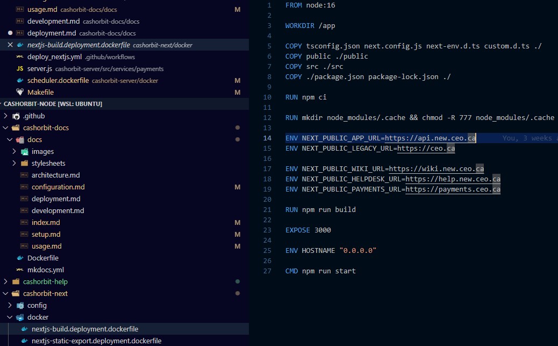Viewport: 558px width, 346px height.
Task: Collapse the cashorbit-docs folder
Action: tap(6, 128)
